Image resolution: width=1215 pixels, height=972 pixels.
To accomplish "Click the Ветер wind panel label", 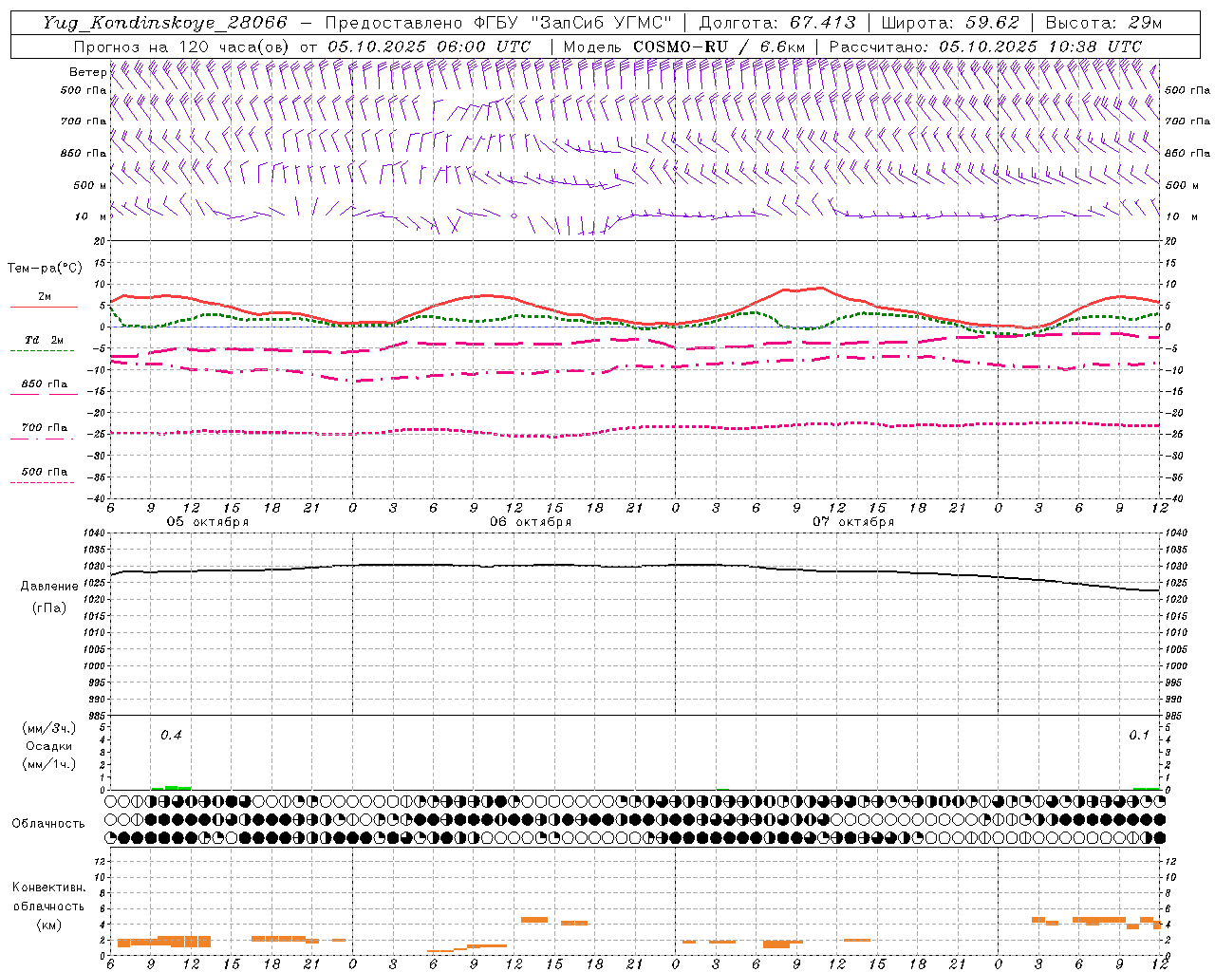I will point(88,72).
